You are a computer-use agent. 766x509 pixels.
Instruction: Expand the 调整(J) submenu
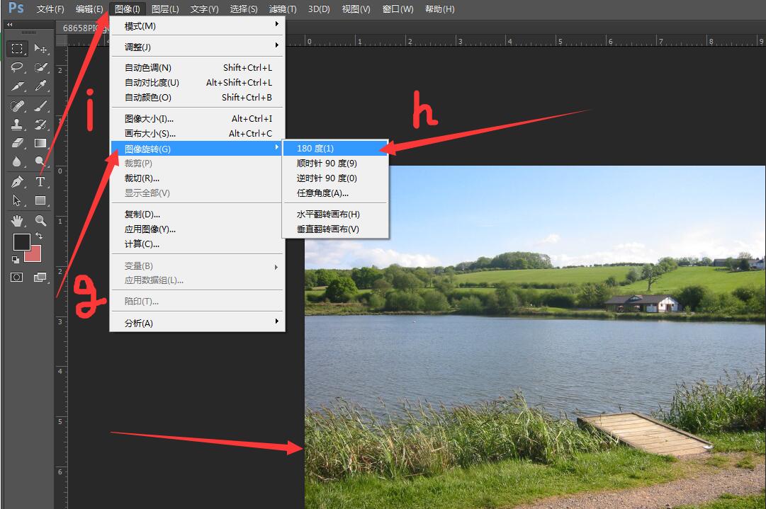198,47
